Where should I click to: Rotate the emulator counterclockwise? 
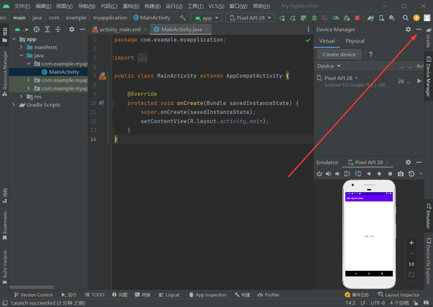pos(347,174)
